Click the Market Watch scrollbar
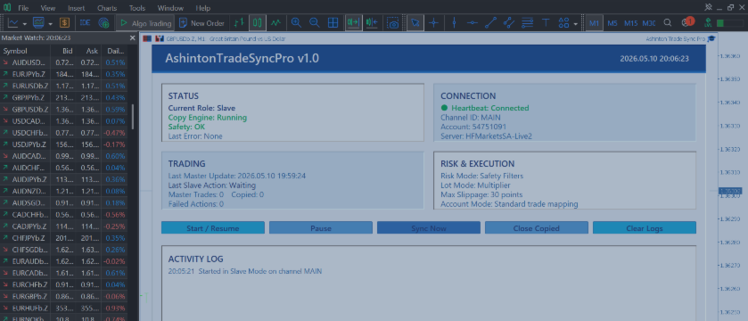Image resolution: width=748 pixels, height=321 pixels. [133, 117]
